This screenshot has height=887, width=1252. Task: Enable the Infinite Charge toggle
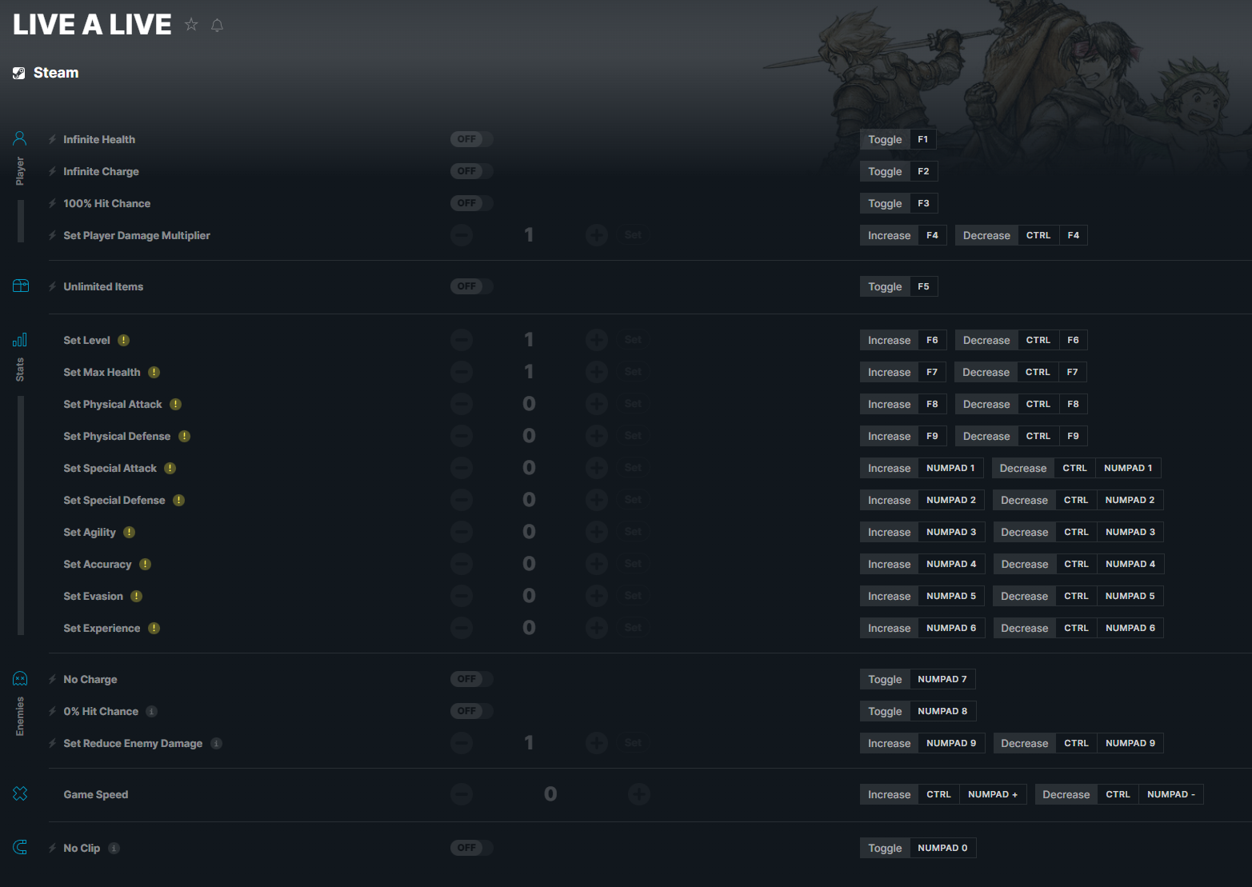point(471,171)
